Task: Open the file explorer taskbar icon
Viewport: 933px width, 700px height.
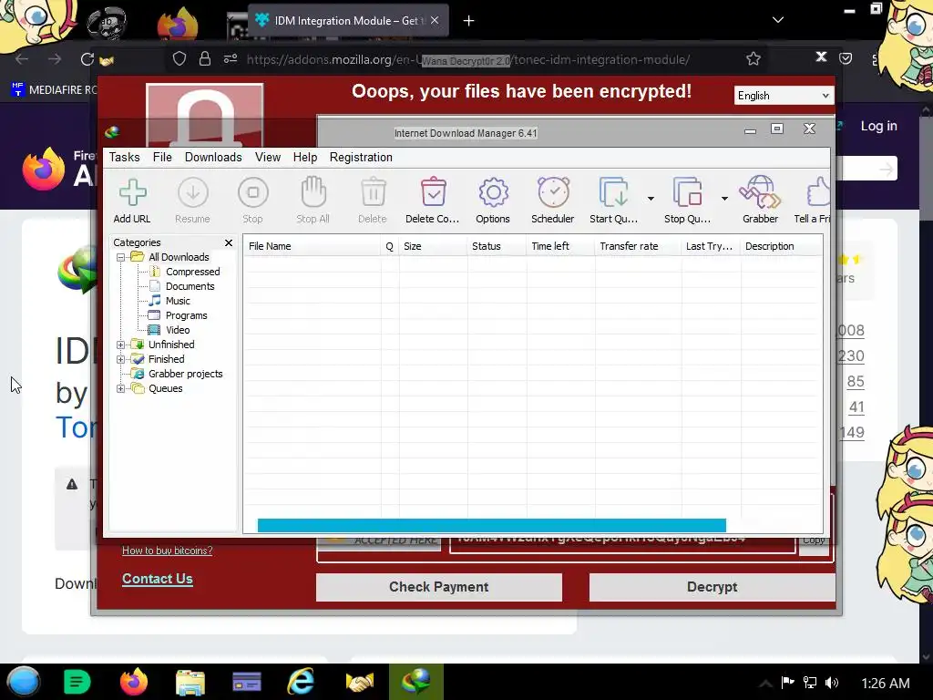Action: point(190,682)
